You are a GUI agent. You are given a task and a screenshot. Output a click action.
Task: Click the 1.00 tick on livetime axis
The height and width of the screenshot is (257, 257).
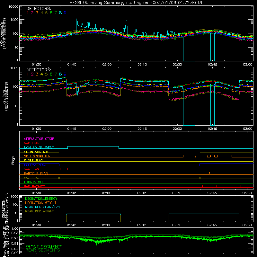click(x=15, y=228)
